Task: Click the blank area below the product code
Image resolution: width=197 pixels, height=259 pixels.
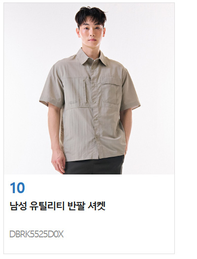Action: tap(89, 246)
